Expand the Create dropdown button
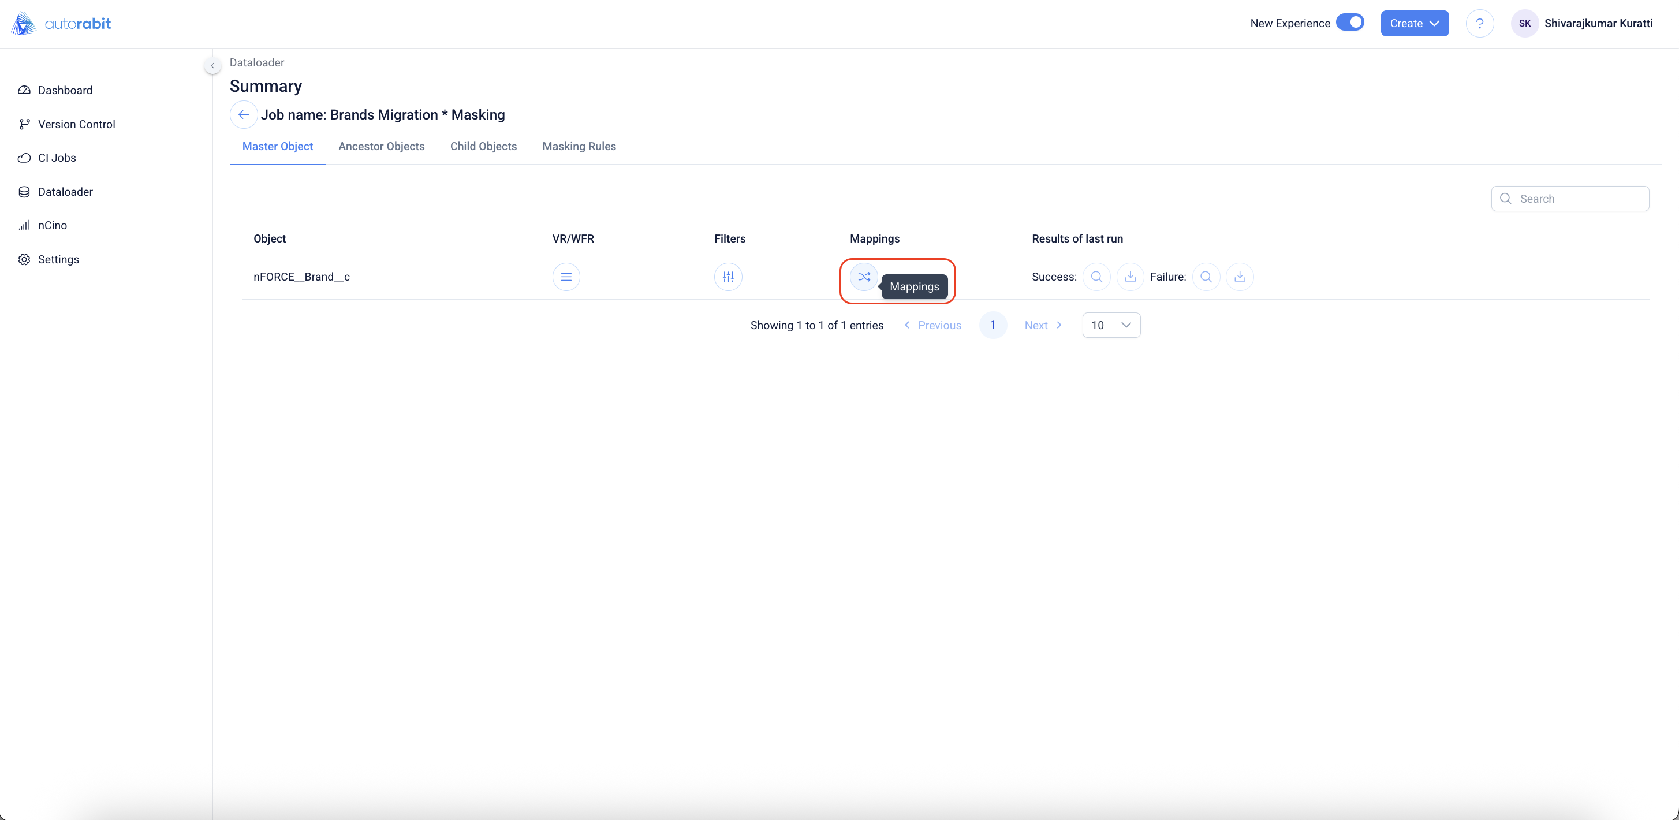 point(1415,24)
